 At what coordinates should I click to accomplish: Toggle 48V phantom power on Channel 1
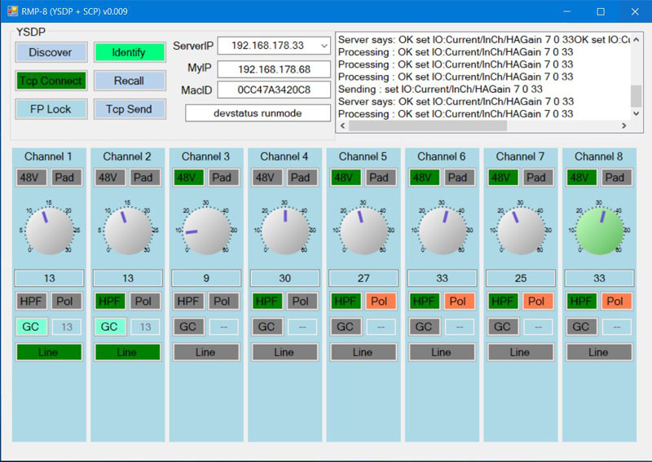(32, 178)
